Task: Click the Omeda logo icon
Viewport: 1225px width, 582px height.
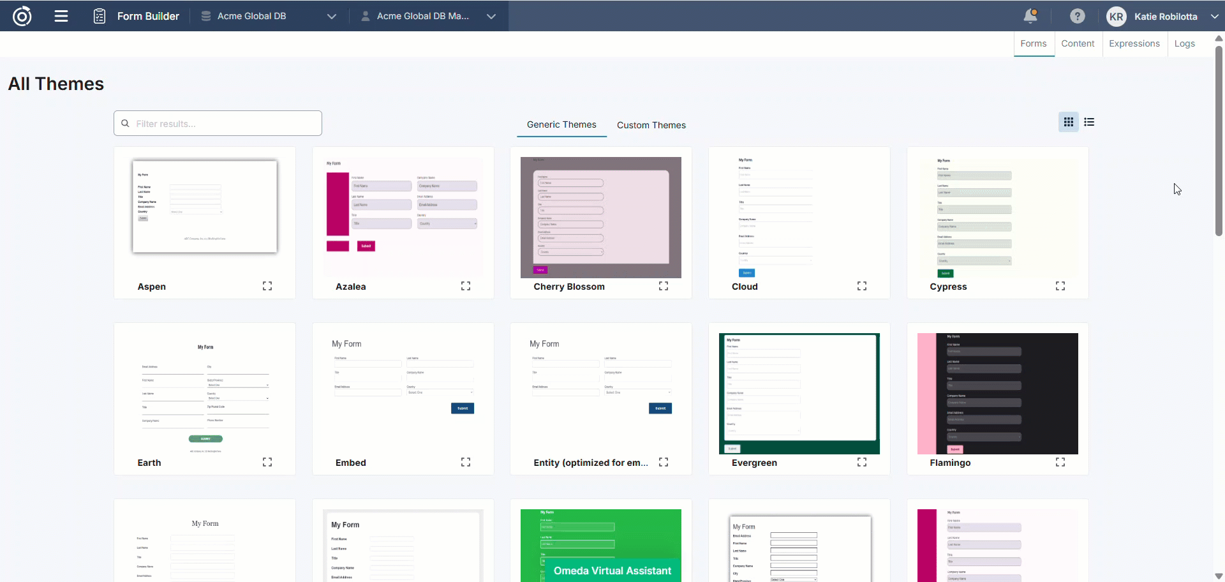Action: tap(22, 16)
